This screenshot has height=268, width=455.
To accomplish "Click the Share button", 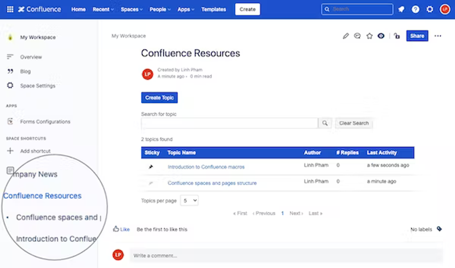I will point(417,36).
